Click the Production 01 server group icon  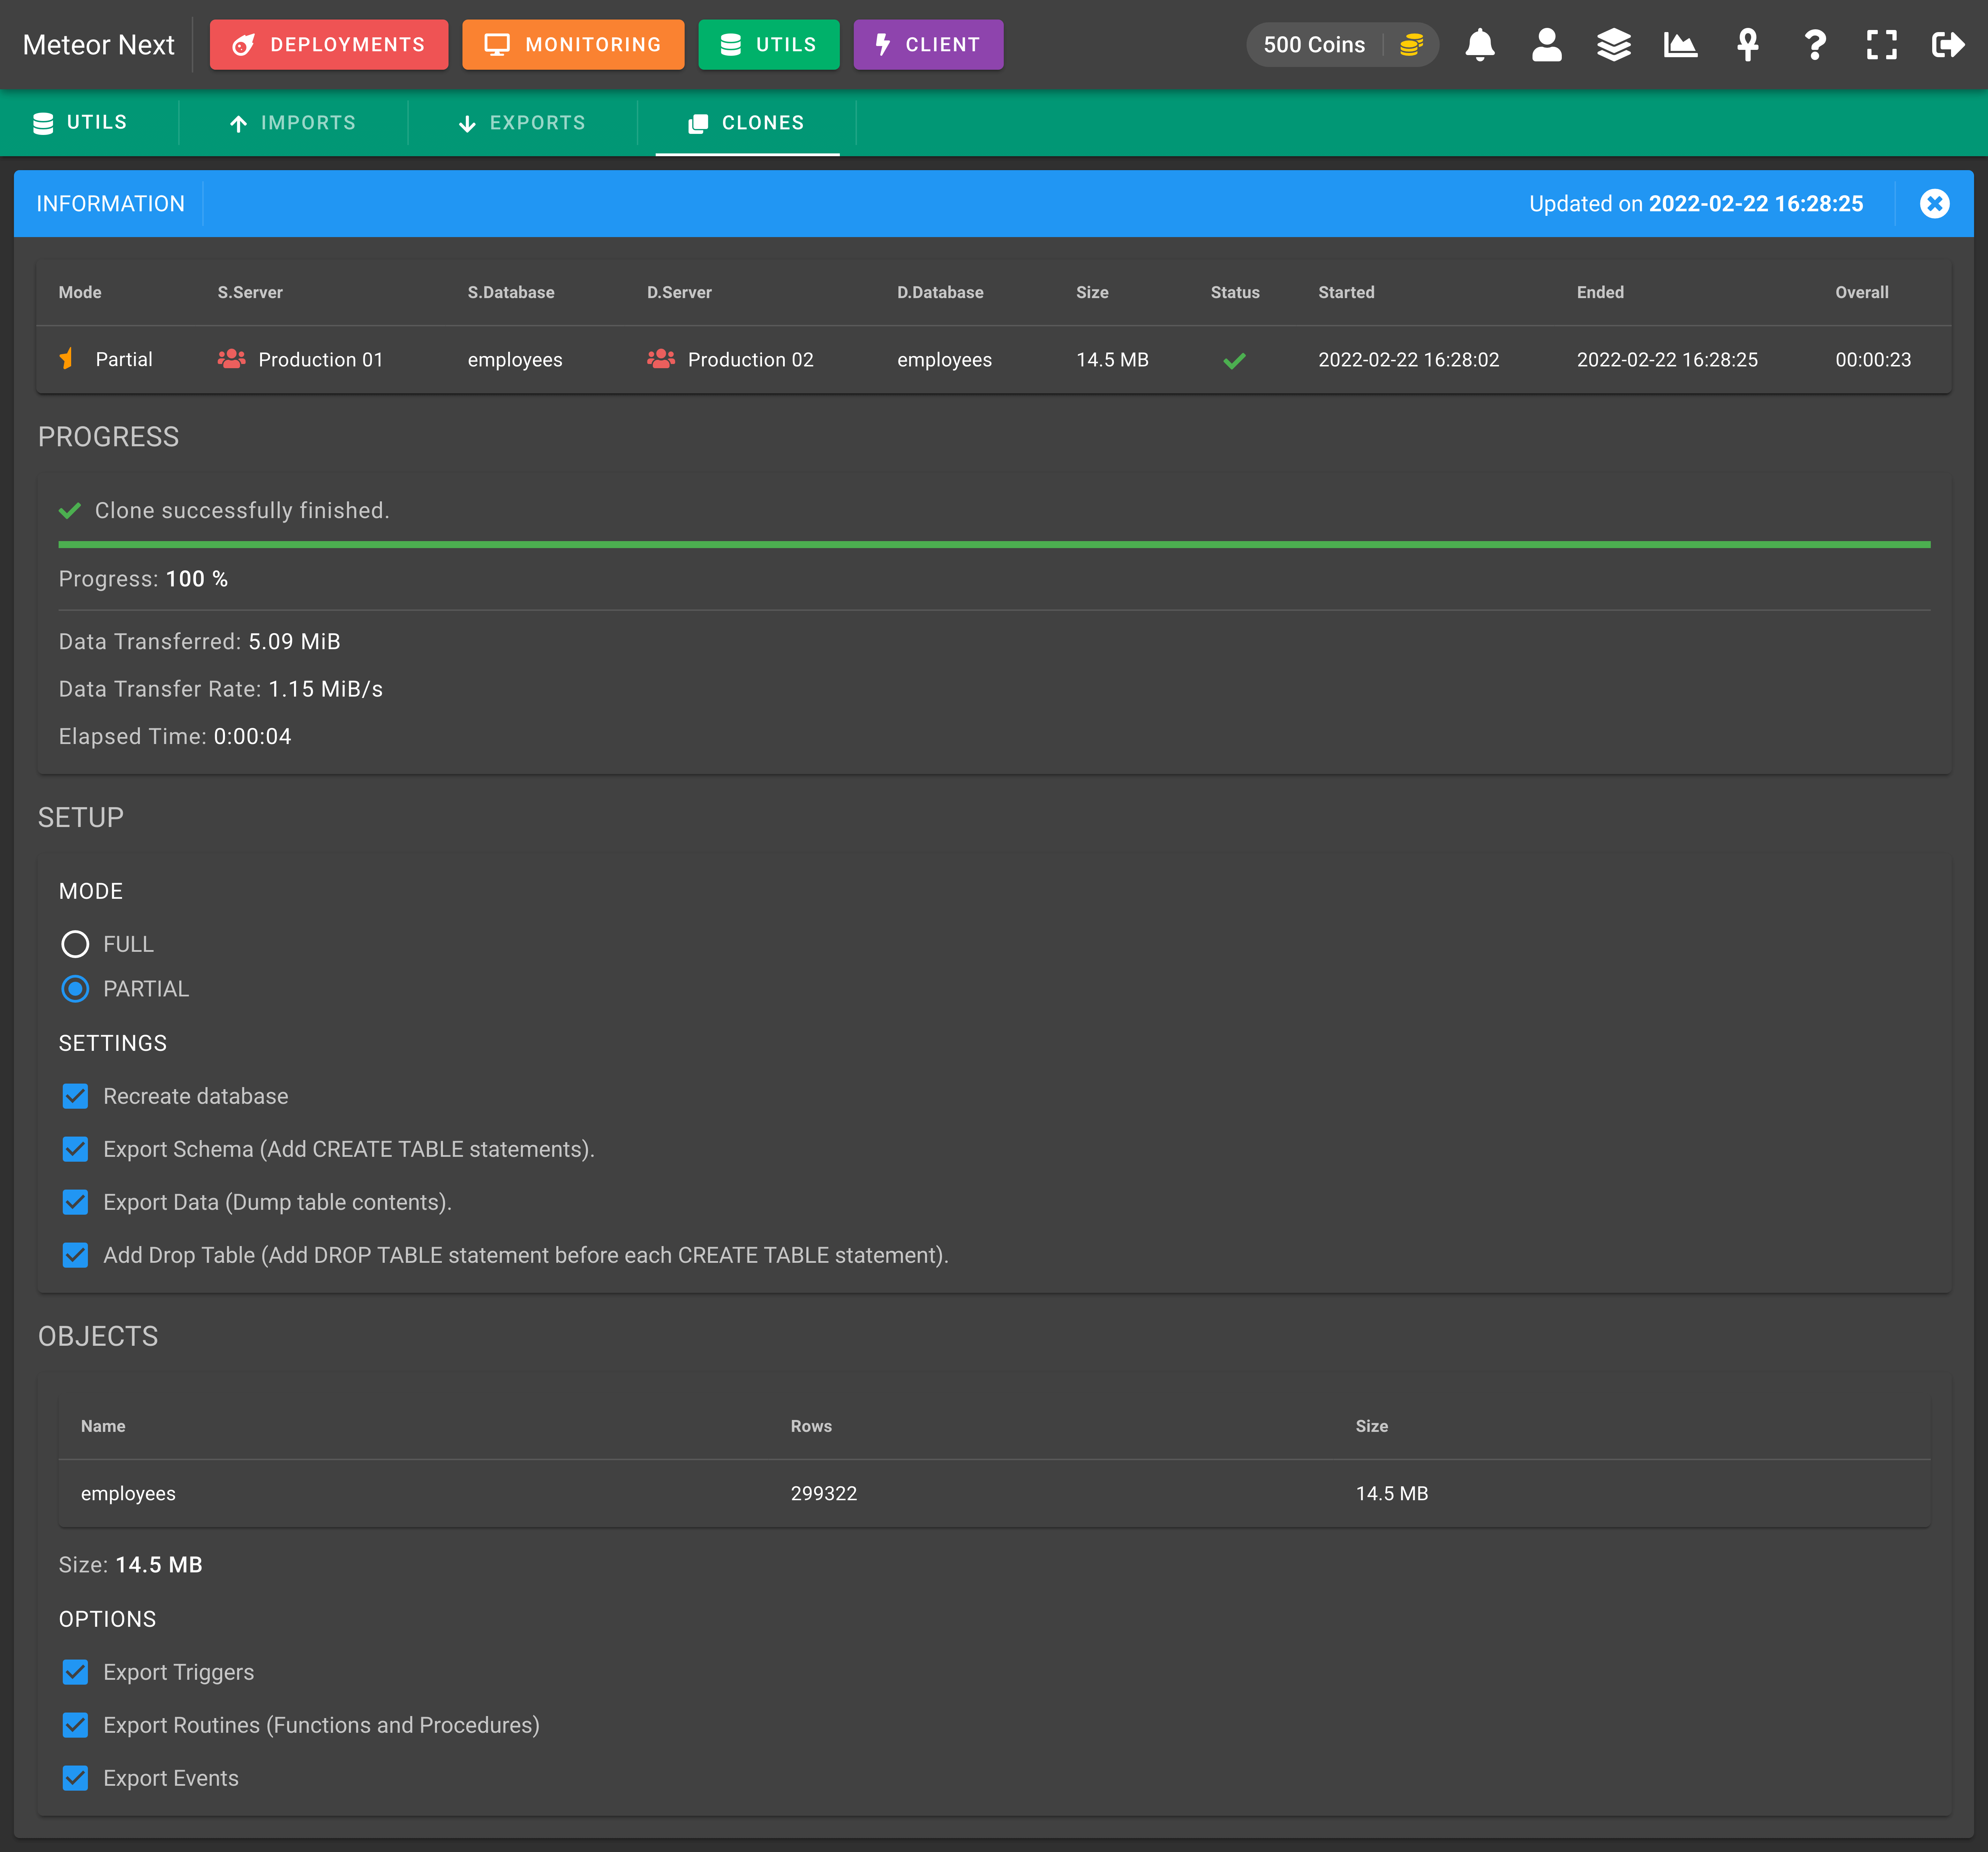231,359
